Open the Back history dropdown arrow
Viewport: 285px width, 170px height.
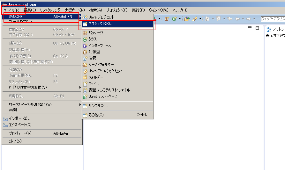243,19
